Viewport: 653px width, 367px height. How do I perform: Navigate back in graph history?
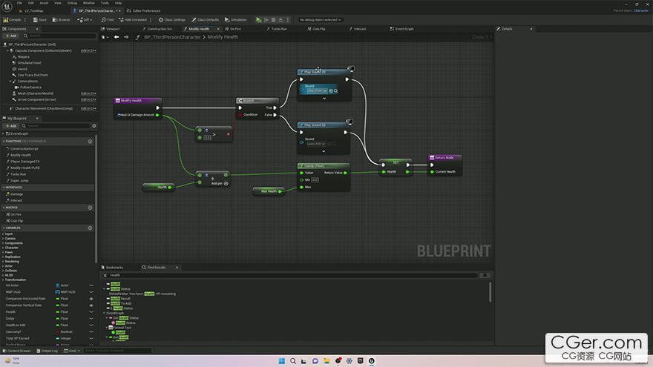[117, 37]
